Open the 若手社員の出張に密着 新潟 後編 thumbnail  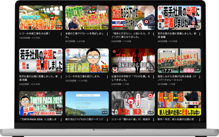click(179, 18)
